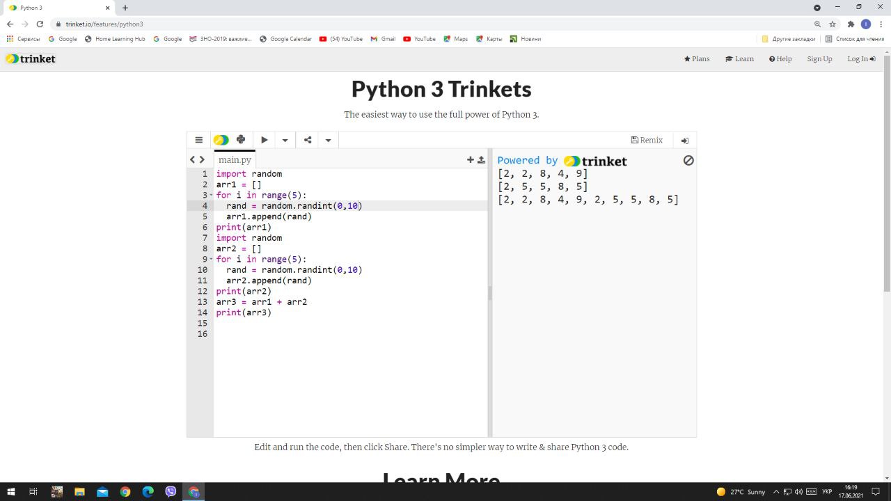The height and width of the screenshot is (501, 891).
Task: Select the main.py file tab
Action: click(235, 159)
